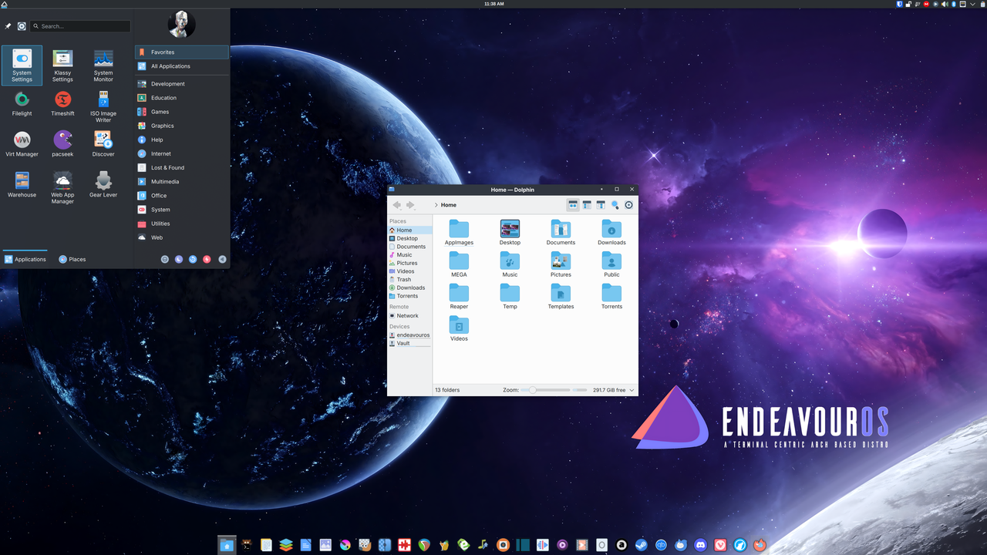Switch to the Applications tab
This screenshot has height=555, width=987.
coord(25,259)
